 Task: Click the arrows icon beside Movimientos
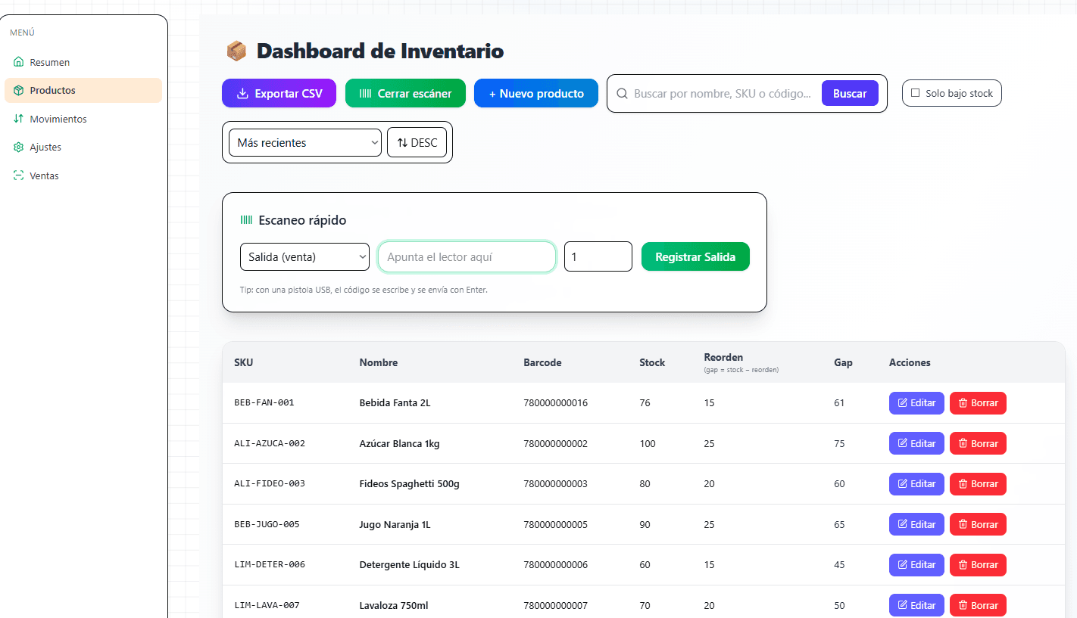coord(19,119)
